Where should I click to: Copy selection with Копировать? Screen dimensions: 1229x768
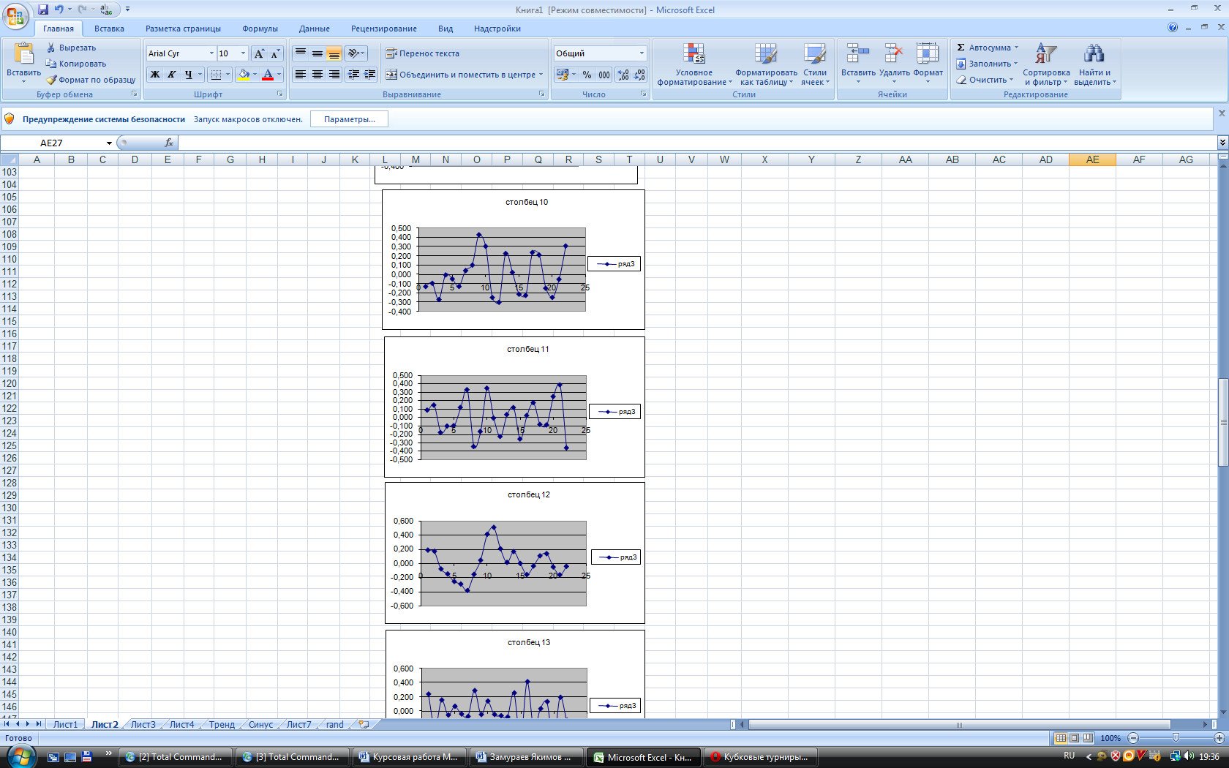[x=76, y=64]
